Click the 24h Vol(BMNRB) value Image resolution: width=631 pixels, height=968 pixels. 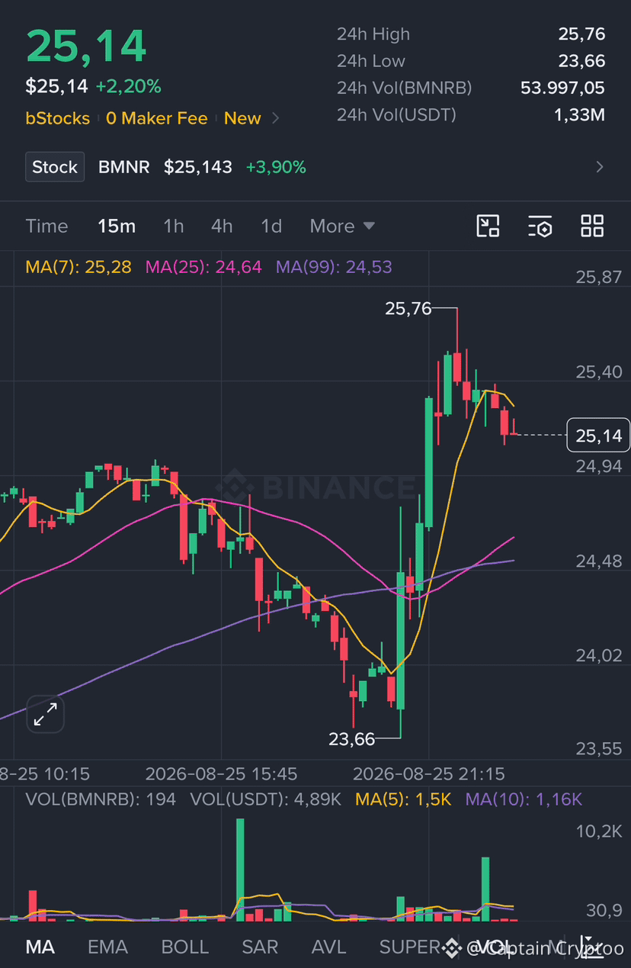(x=562, y=88)
